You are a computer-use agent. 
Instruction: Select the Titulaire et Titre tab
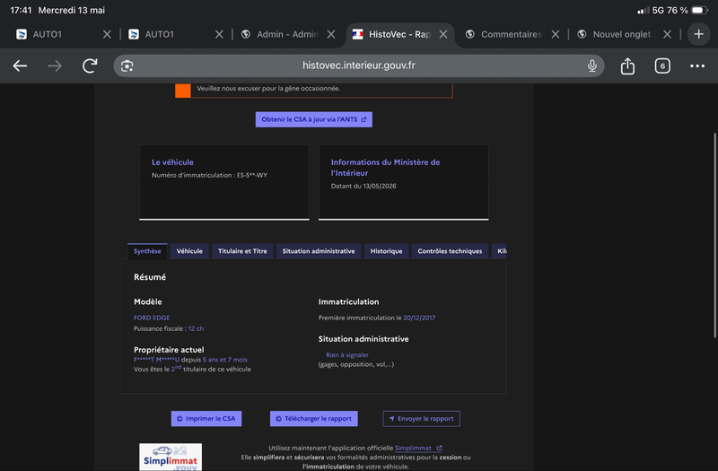(x=242, y=251)
